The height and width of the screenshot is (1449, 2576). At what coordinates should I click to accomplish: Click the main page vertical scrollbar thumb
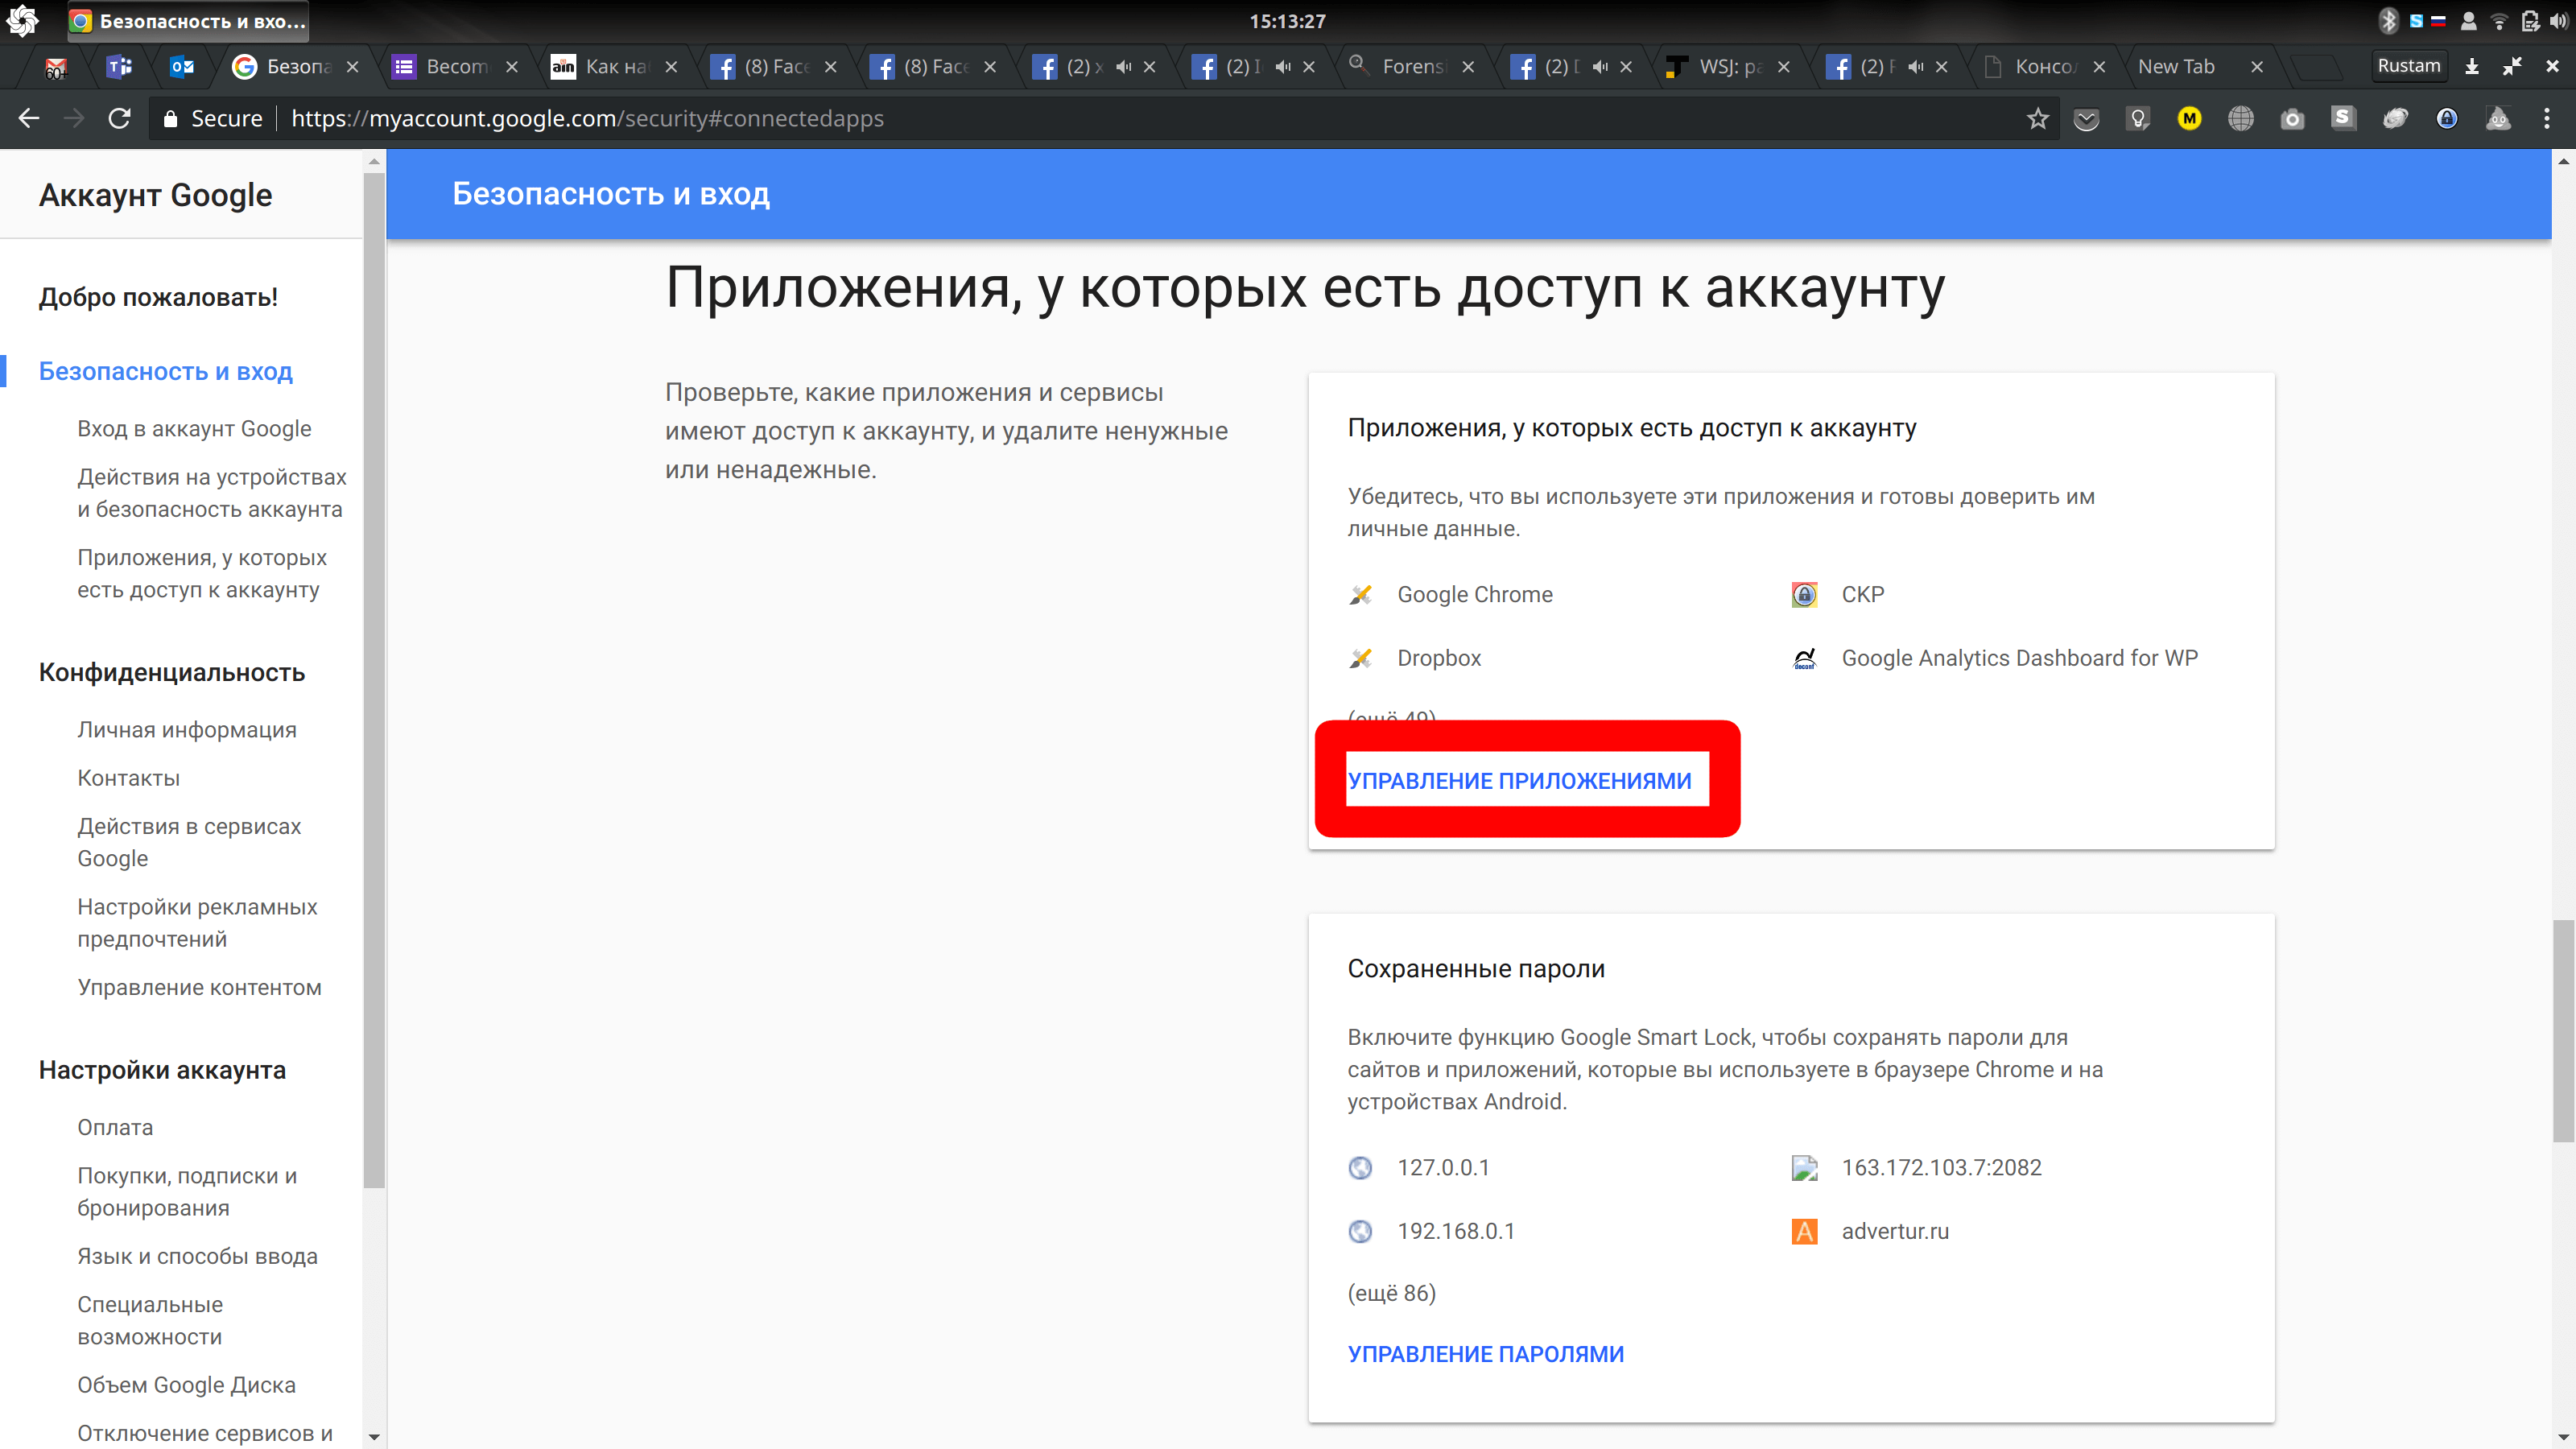click(x=2563, y=1030)
